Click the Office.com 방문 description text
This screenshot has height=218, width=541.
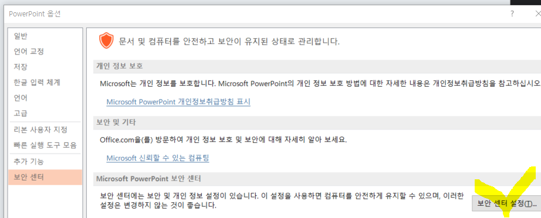[223, 140]
